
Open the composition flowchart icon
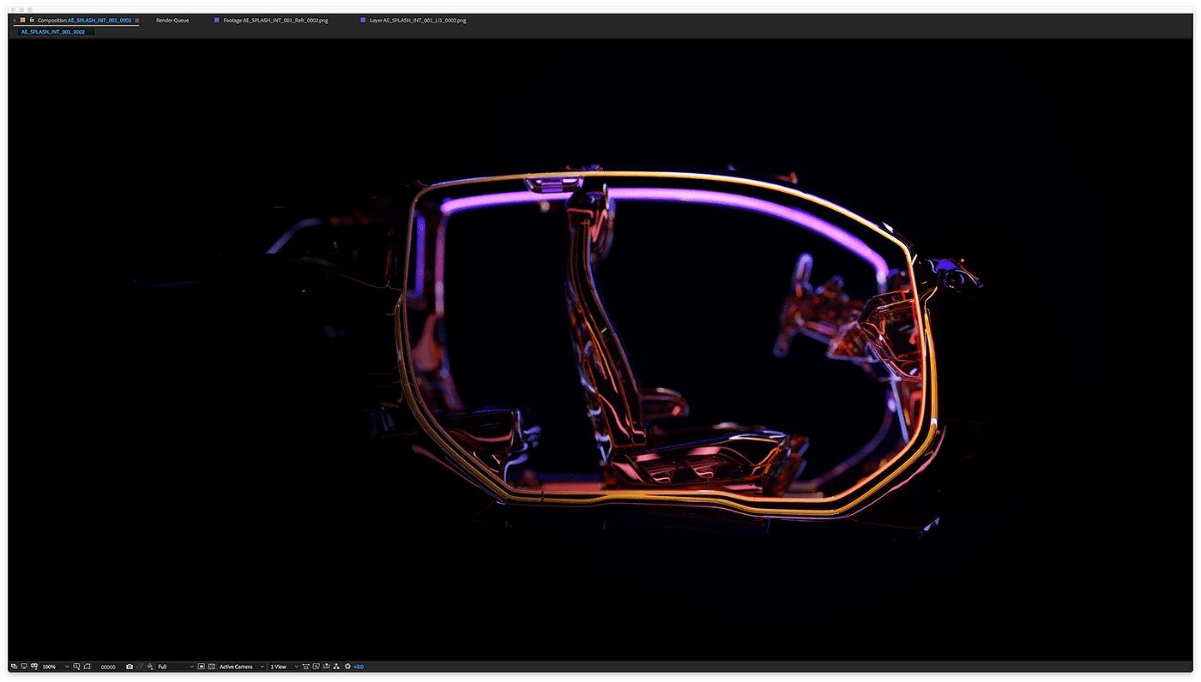coord(336,667)
